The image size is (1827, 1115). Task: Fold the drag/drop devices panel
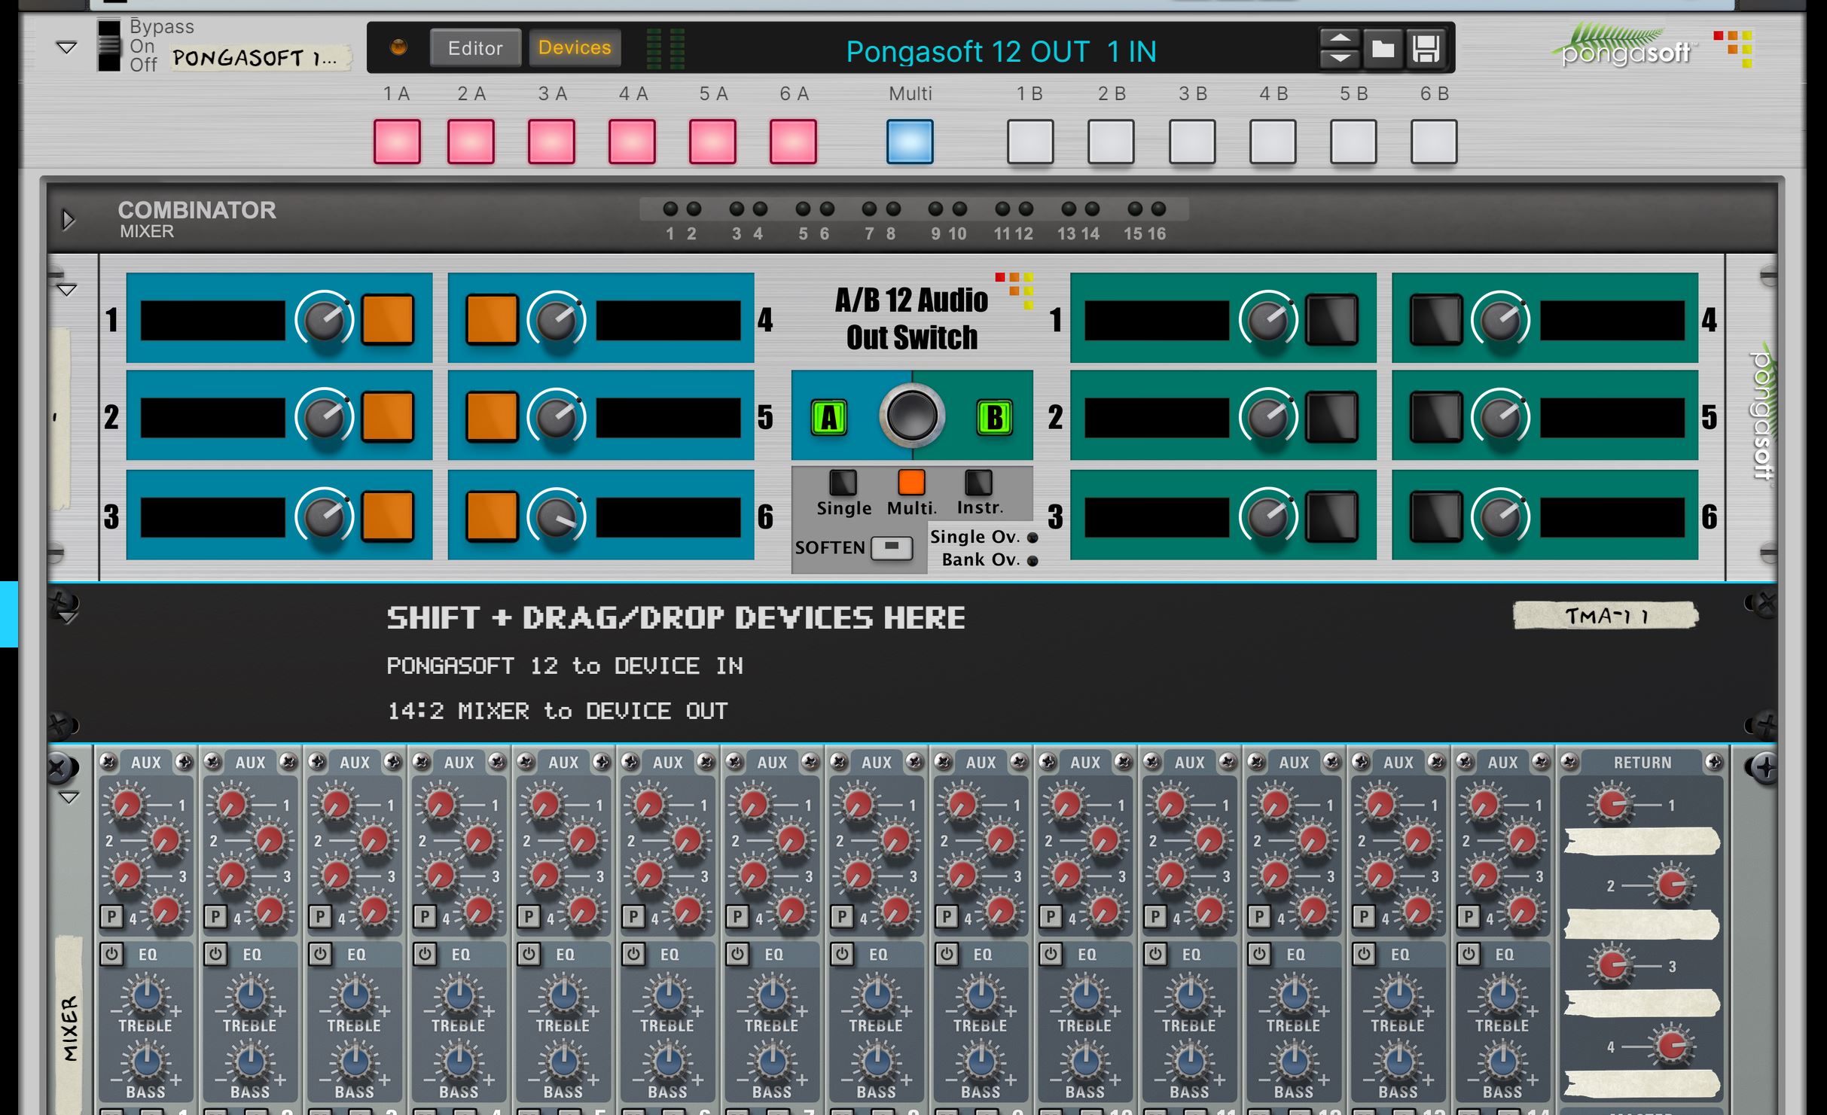[67, 617]
